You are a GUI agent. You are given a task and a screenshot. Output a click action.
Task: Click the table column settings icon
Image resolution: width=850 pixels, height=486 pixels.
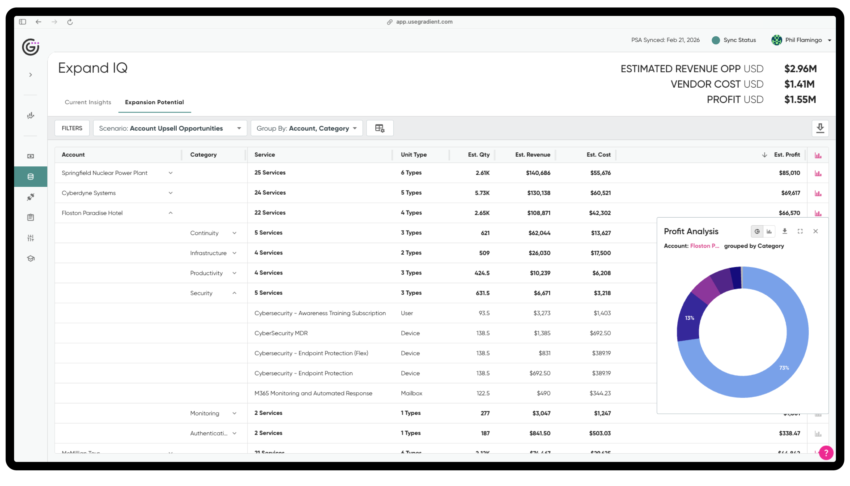click(x=380, y=128)
